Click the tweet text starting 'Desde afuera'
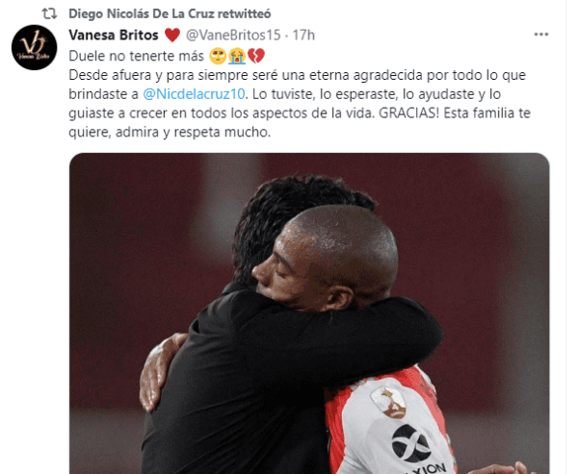Screen dimensions: 578x474 (x=300, y=104)
